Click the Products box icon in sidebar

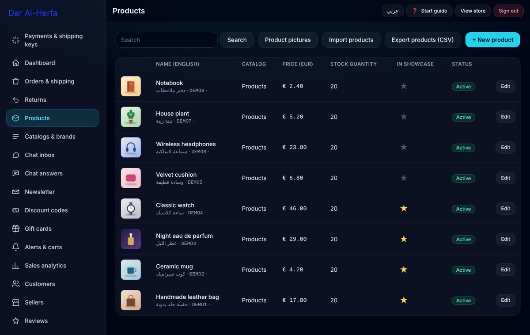click(16, 118)
